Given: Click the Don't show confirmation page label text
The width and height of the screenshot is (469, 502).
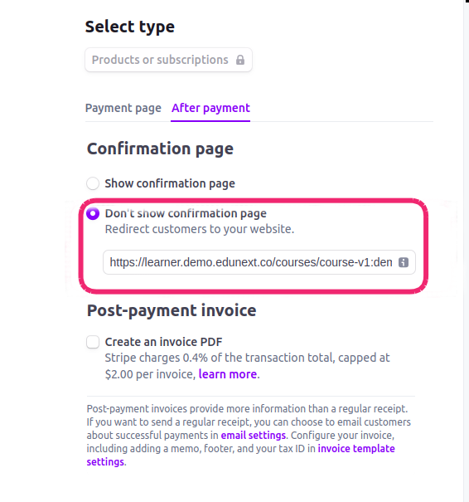Looking at the screenshot, I should point(186,213).
